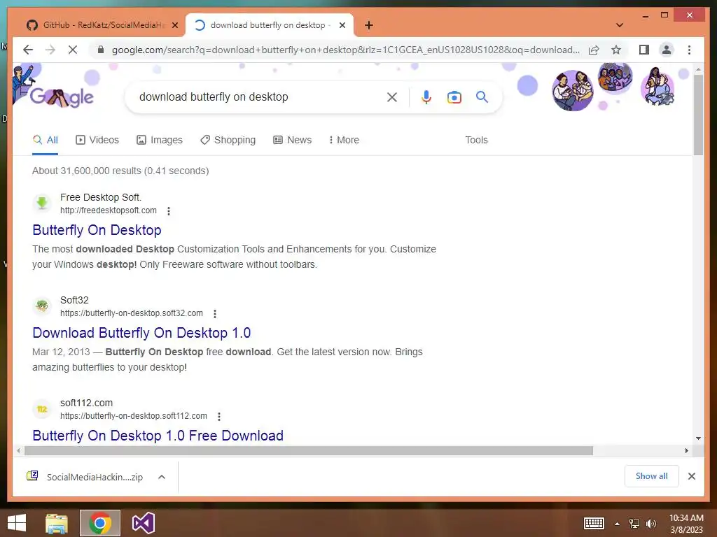Close the download butterfly on desktop tab
Image resolution: width=717 pixels, height=537 pixels.
(x=342, y=25)
